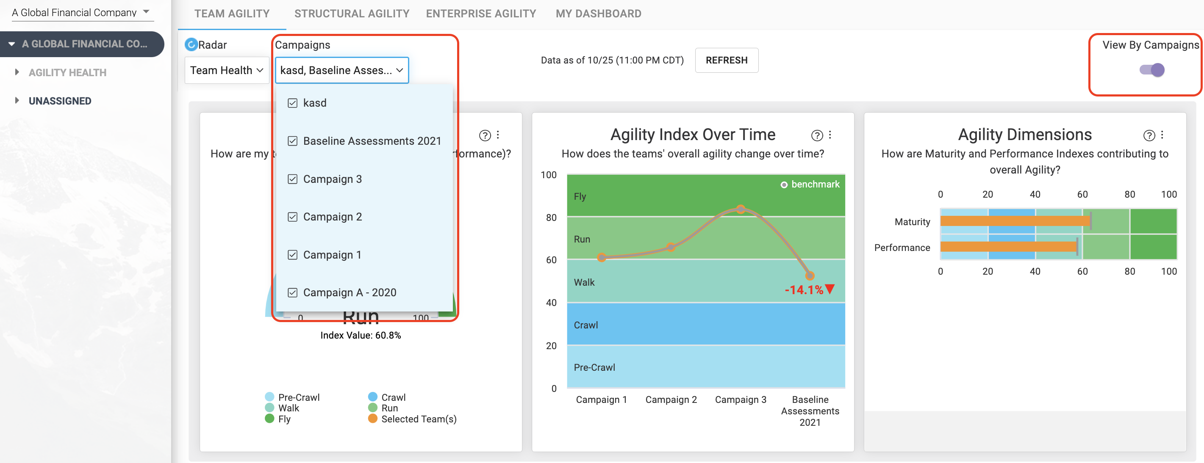Viewport: 1204px width, 463px height.
Task: Expand the Agility Health tree node
Action: (17, 72)
